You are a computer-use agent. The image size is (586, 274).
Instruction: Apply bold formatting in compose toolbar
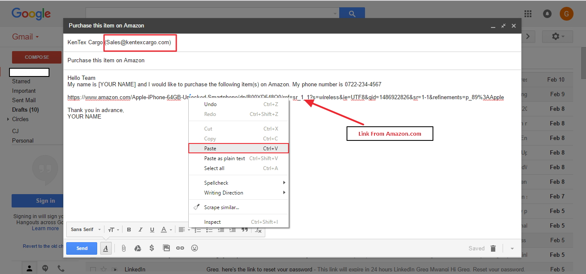[x=129, y=230]
